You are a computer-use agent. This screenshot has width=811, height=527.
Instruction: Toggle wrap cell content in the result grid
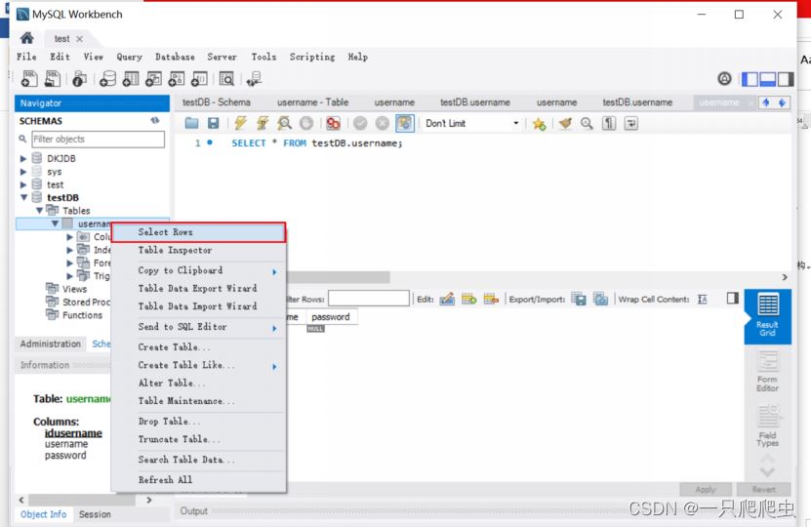pos(702,299)
